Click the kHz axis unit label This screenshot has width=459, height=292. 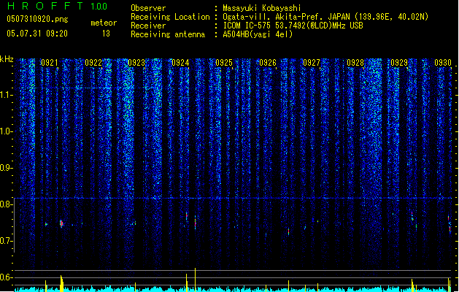(7, 59)
